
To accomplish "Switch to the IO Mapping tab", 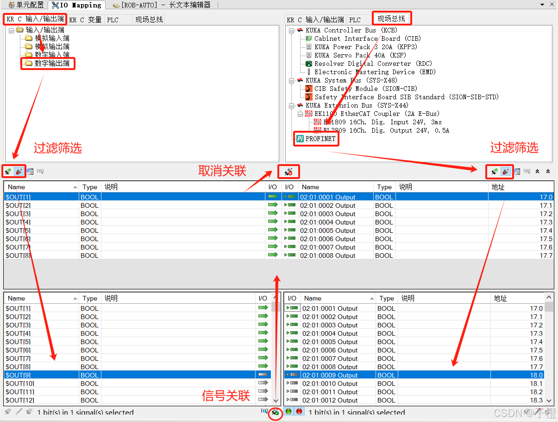I will [77, 5].
